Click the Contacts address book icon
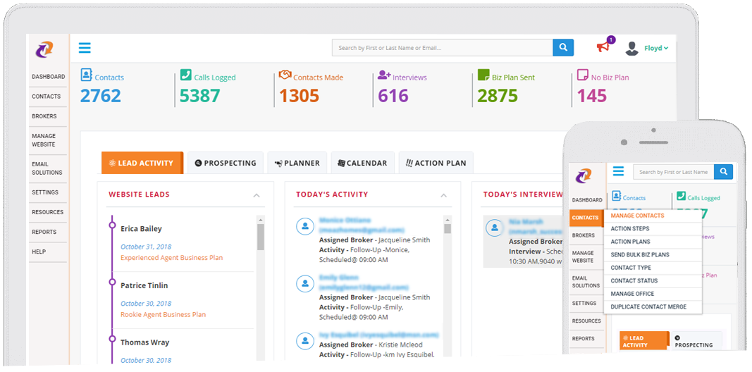Screen dimensions: 752x372 86,75
